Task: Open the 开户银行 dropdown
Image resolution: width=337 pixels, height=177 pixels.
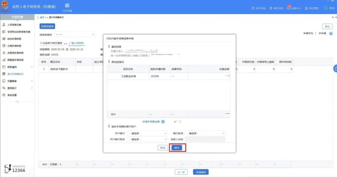Action: tap(148, 133)
